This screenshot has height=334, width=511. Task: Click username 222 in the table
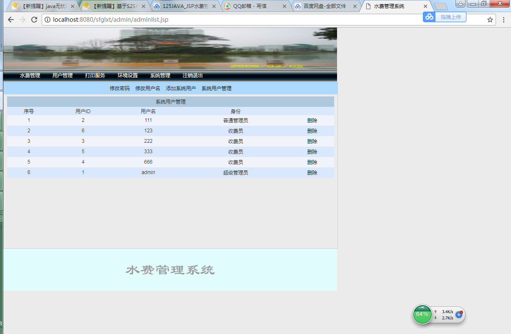click(x=148, y=141)
